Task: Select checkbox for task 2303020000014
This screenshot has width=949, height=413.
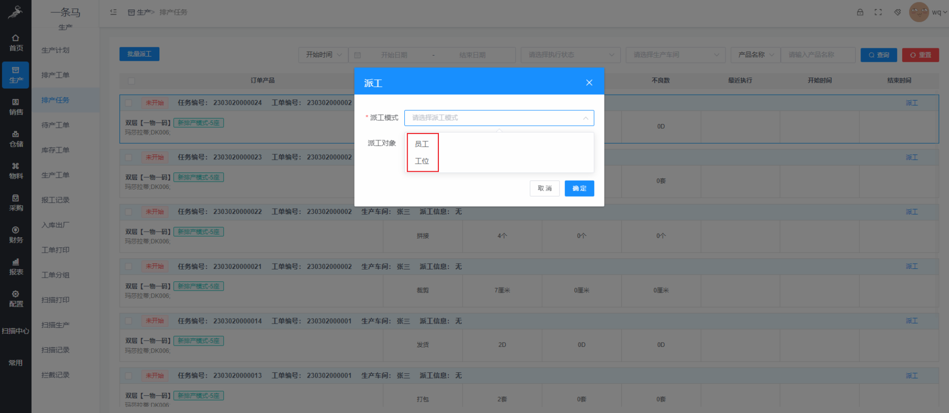Action: pyautogui.click(x=129, y=321)
